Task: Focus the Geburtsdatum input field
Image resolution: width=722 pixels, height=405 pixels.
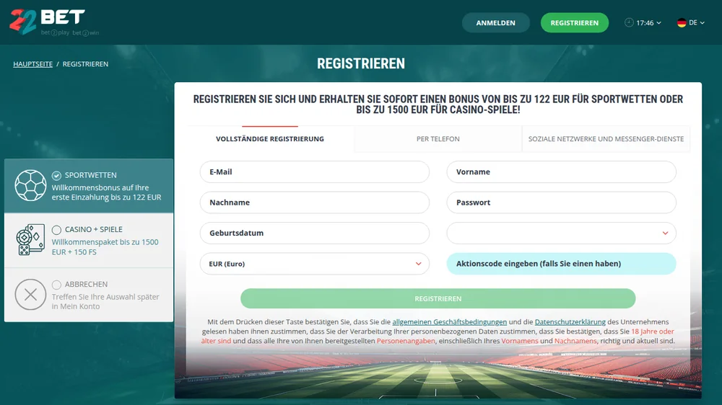Action: (x=315, y=233)
